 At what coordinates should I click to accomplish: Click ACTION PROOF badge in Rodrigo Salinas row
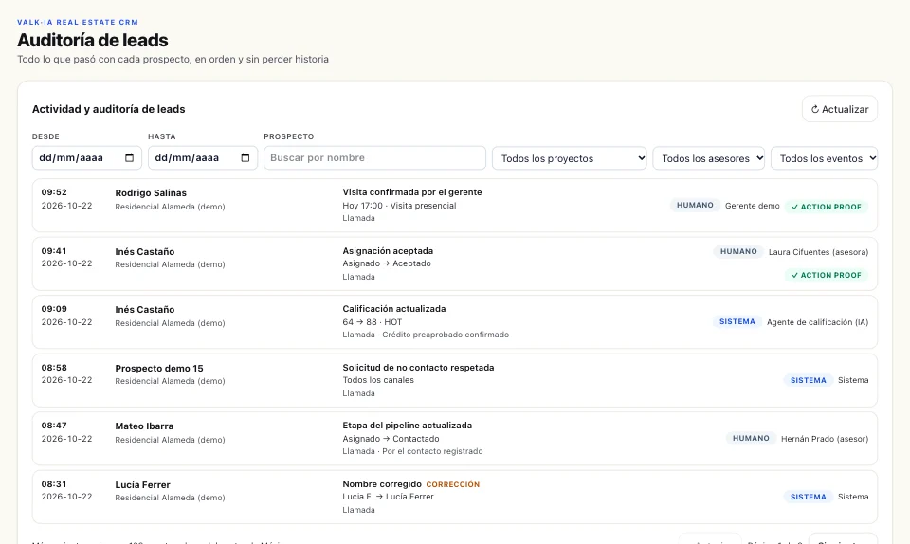pos(827,207)
